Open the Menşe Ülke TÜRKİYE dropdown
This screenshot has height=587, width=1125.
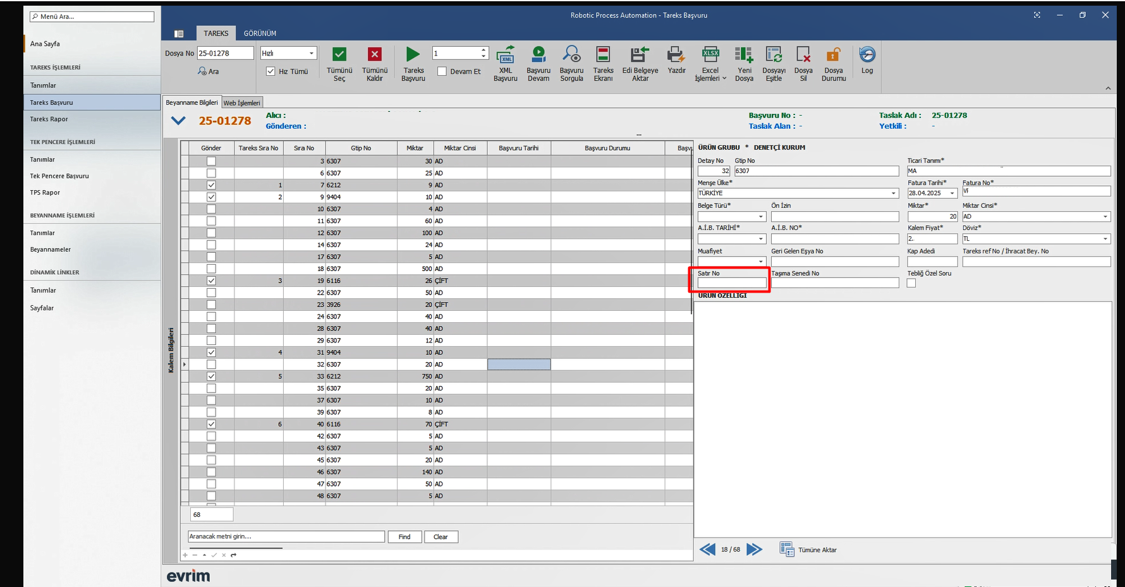click(894, 193)
